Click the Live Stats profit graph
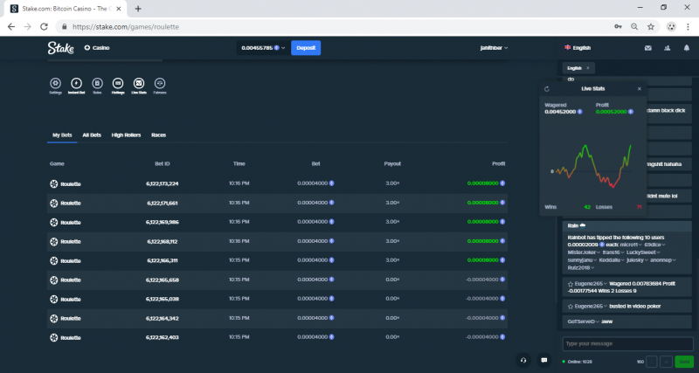699x373 pixels. (593, 166)
